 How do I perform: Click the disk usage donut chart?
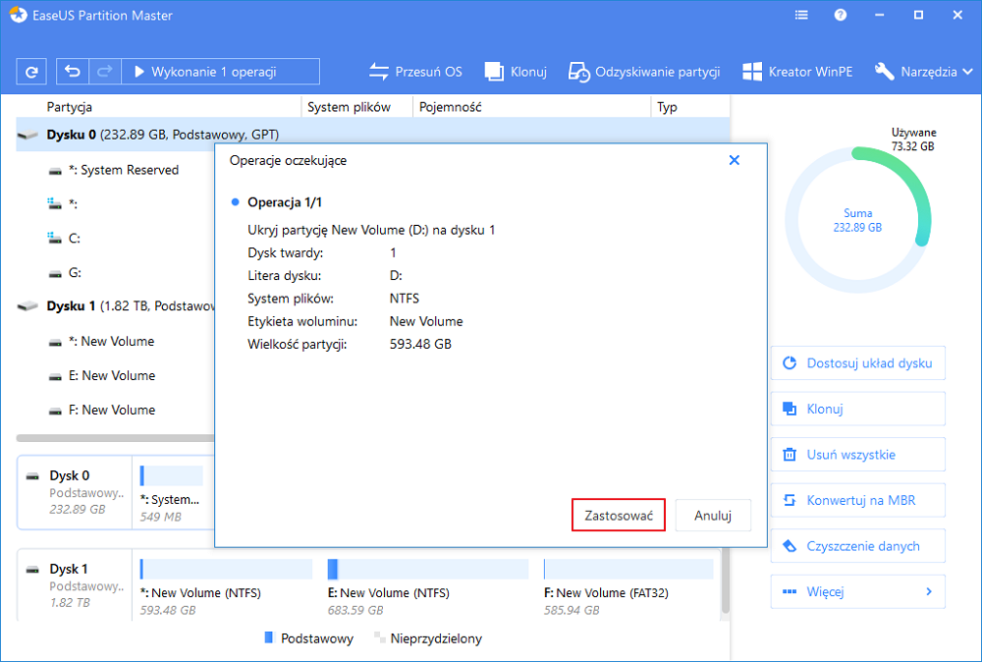857,220
